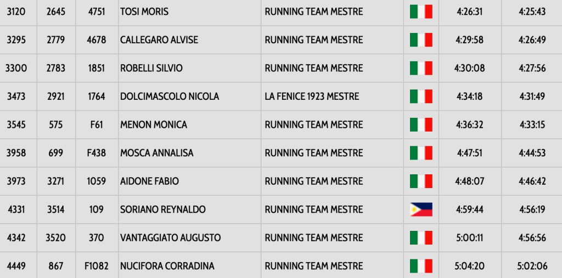This screenshot has height=278, width=562.
Task: Click gun time 5:00:11
Action: 469,238
